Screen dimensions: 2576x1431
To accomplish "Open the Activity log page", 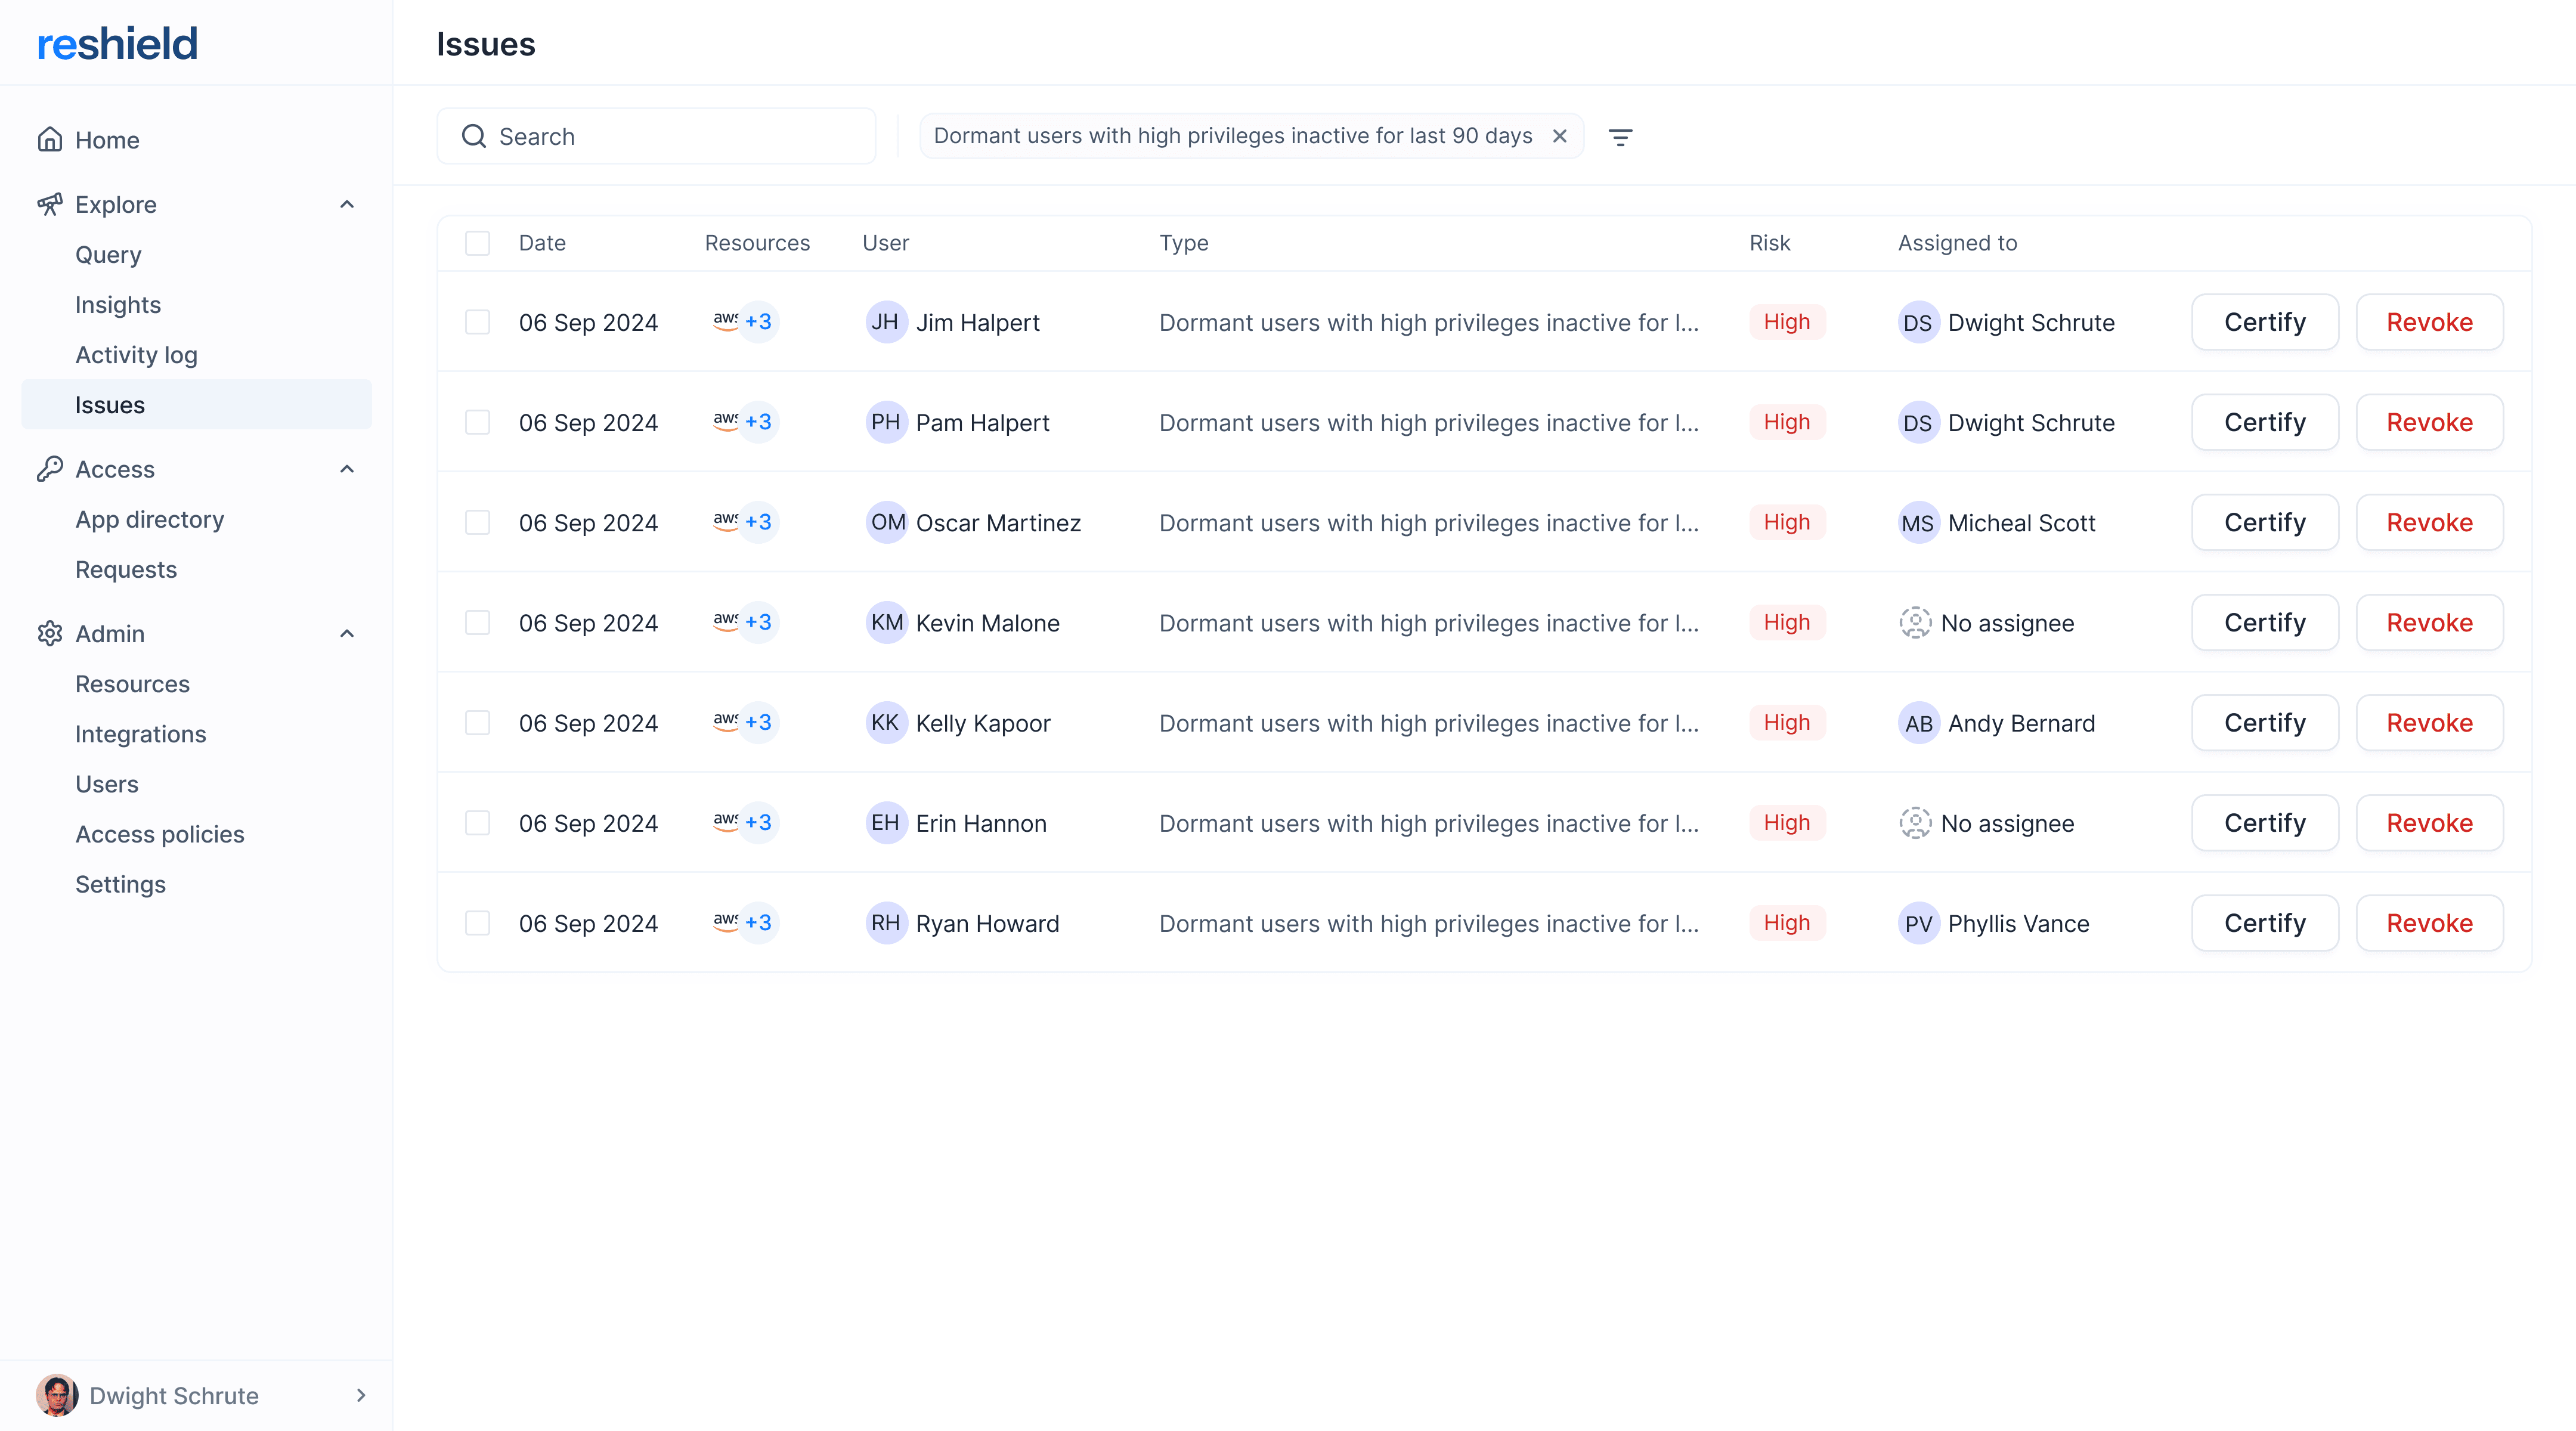I will coord(136,355).
